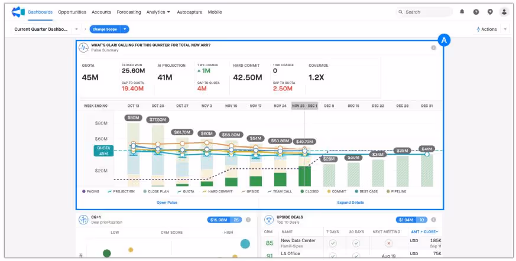Toggle Projection legend item

[121, 191]
